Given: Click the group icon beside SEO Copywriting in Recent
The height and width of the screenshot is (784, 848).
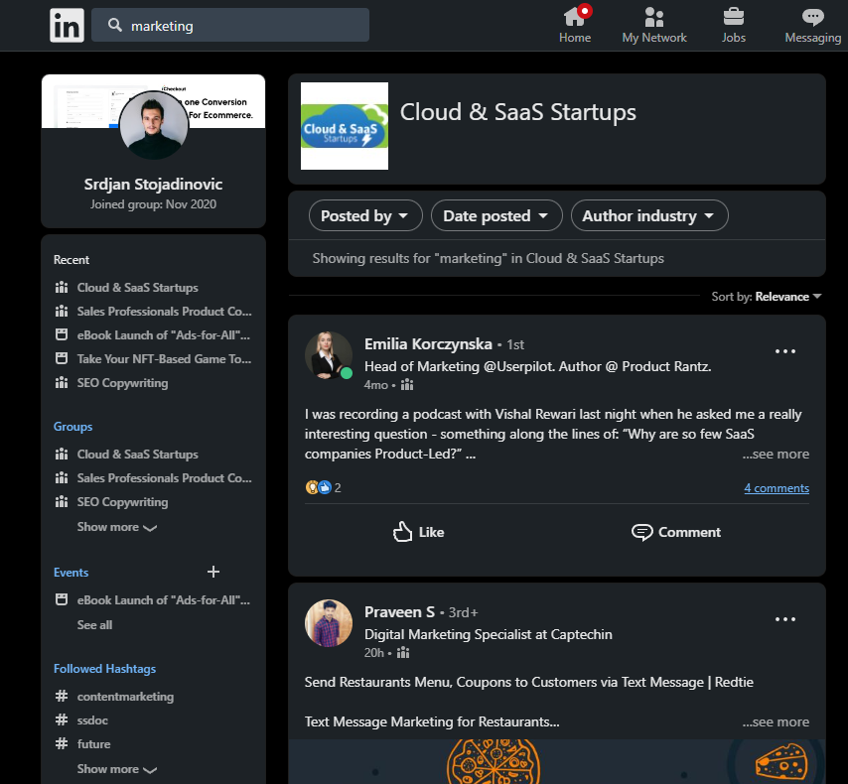Looking at the screenshot, I should coord(62,382).
